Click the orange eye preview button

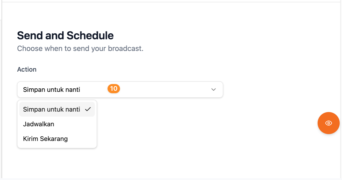328,123
